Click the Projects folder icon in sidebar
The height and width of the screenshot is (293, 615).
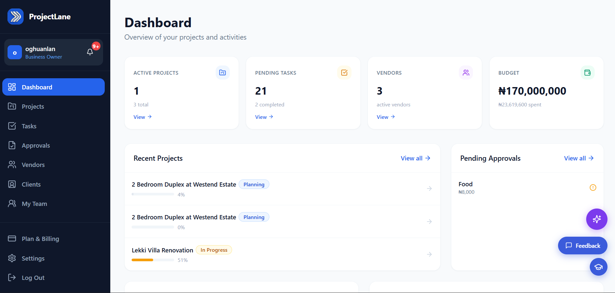(x=12, y=106)
